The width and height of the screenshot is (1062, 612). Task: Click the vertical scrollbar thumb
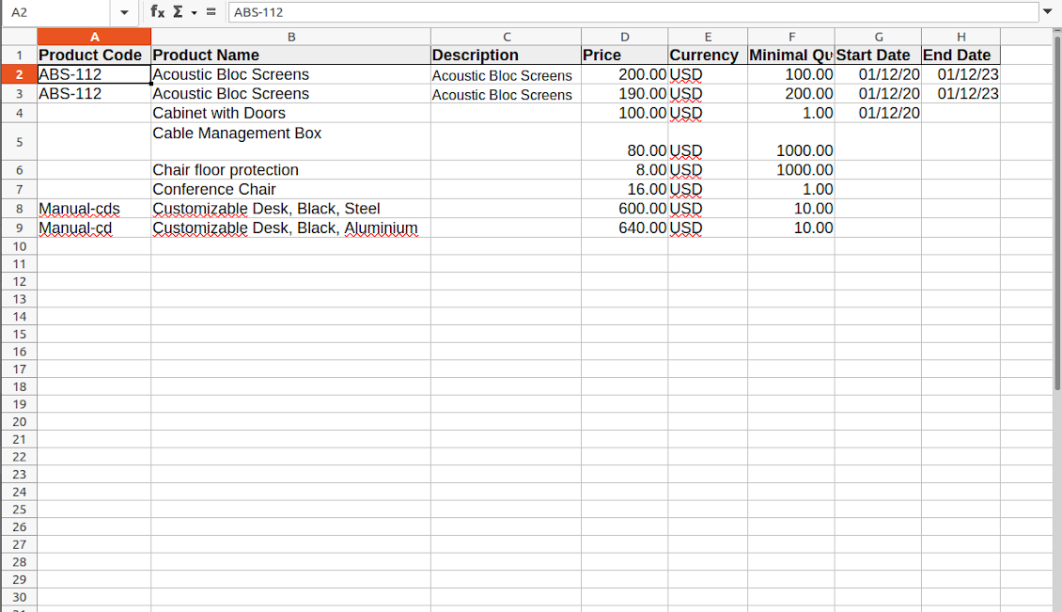pos(1056,212)
